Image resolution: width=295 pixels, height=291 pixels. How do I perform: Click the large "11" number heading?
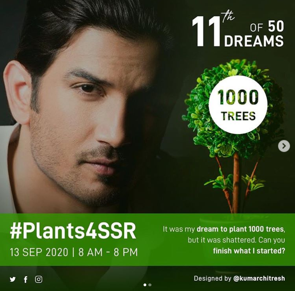pyautogui.click(x=206, y=32)
